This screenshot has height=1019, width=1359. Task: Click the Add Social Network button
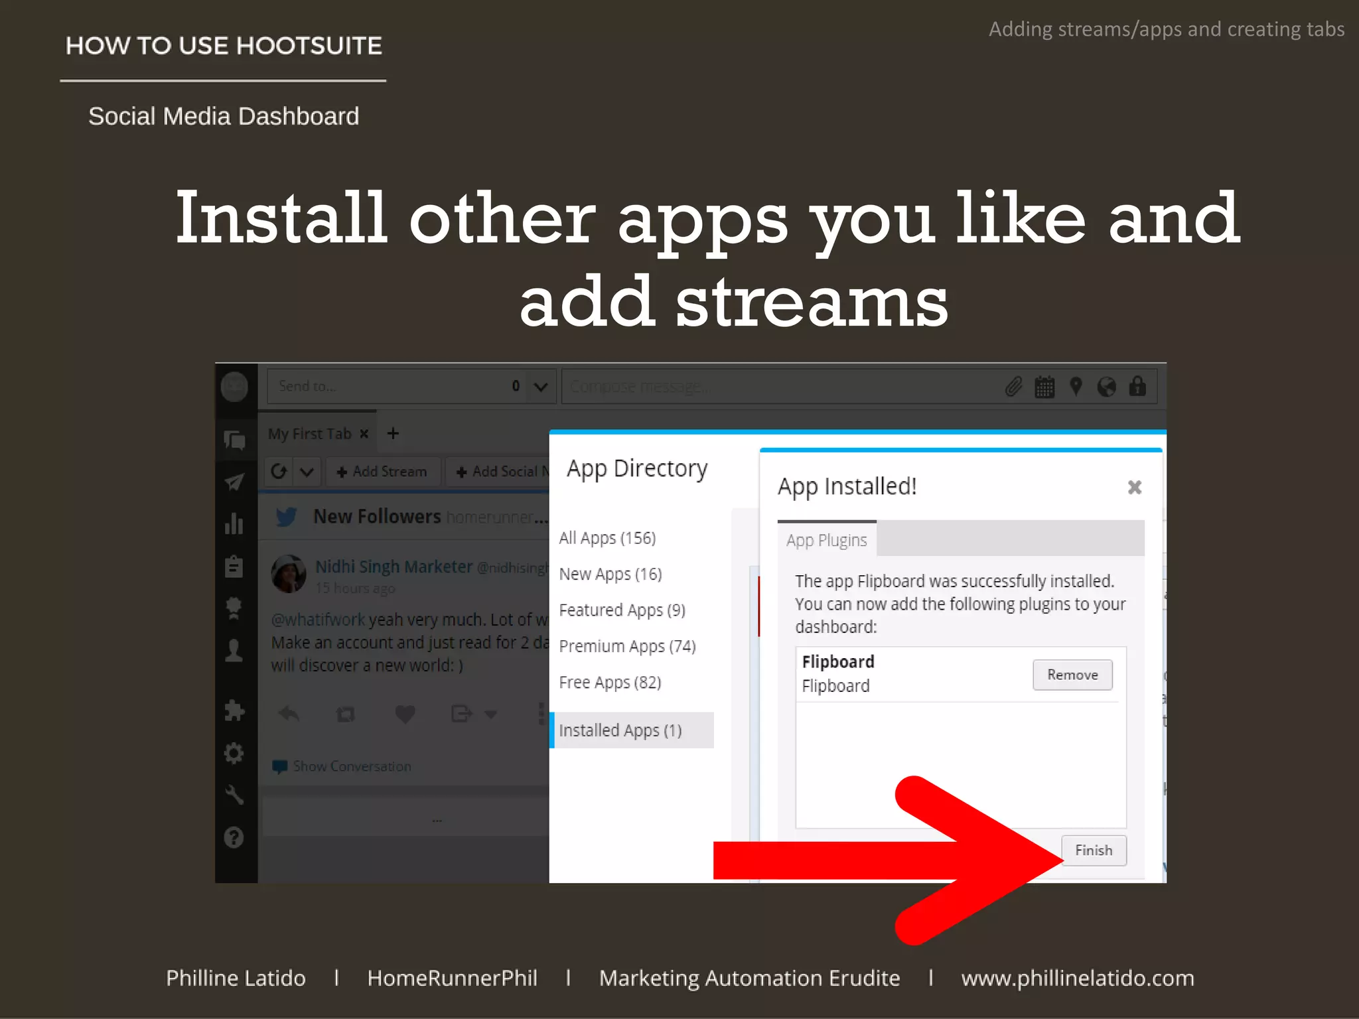click(499, 472)
